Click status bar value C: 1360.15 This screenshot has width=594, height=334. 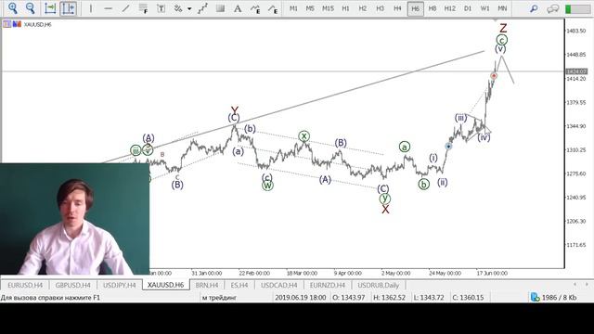[x=468, y=298]
